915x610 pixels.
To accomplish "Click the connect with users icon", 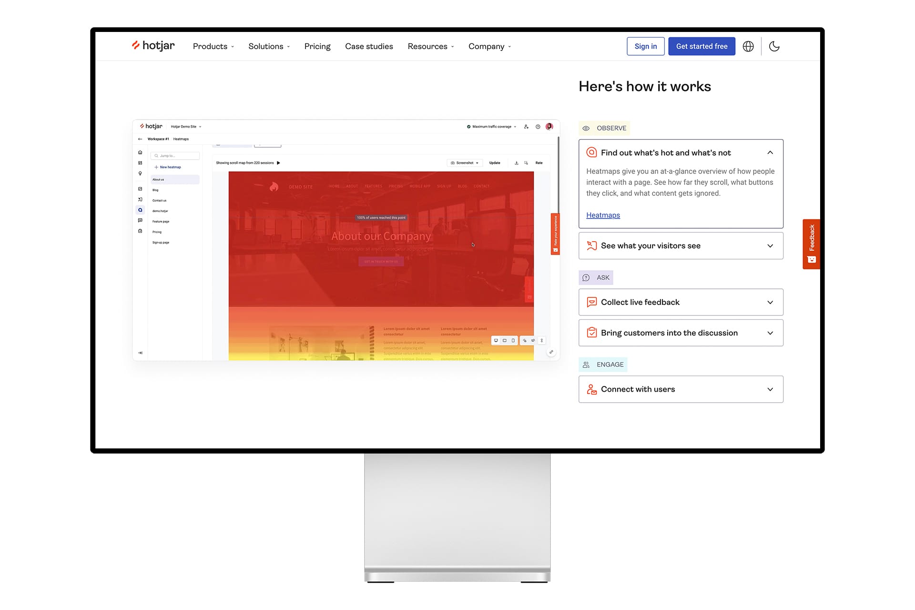I will pyautogui.click(x=591, y=389).
